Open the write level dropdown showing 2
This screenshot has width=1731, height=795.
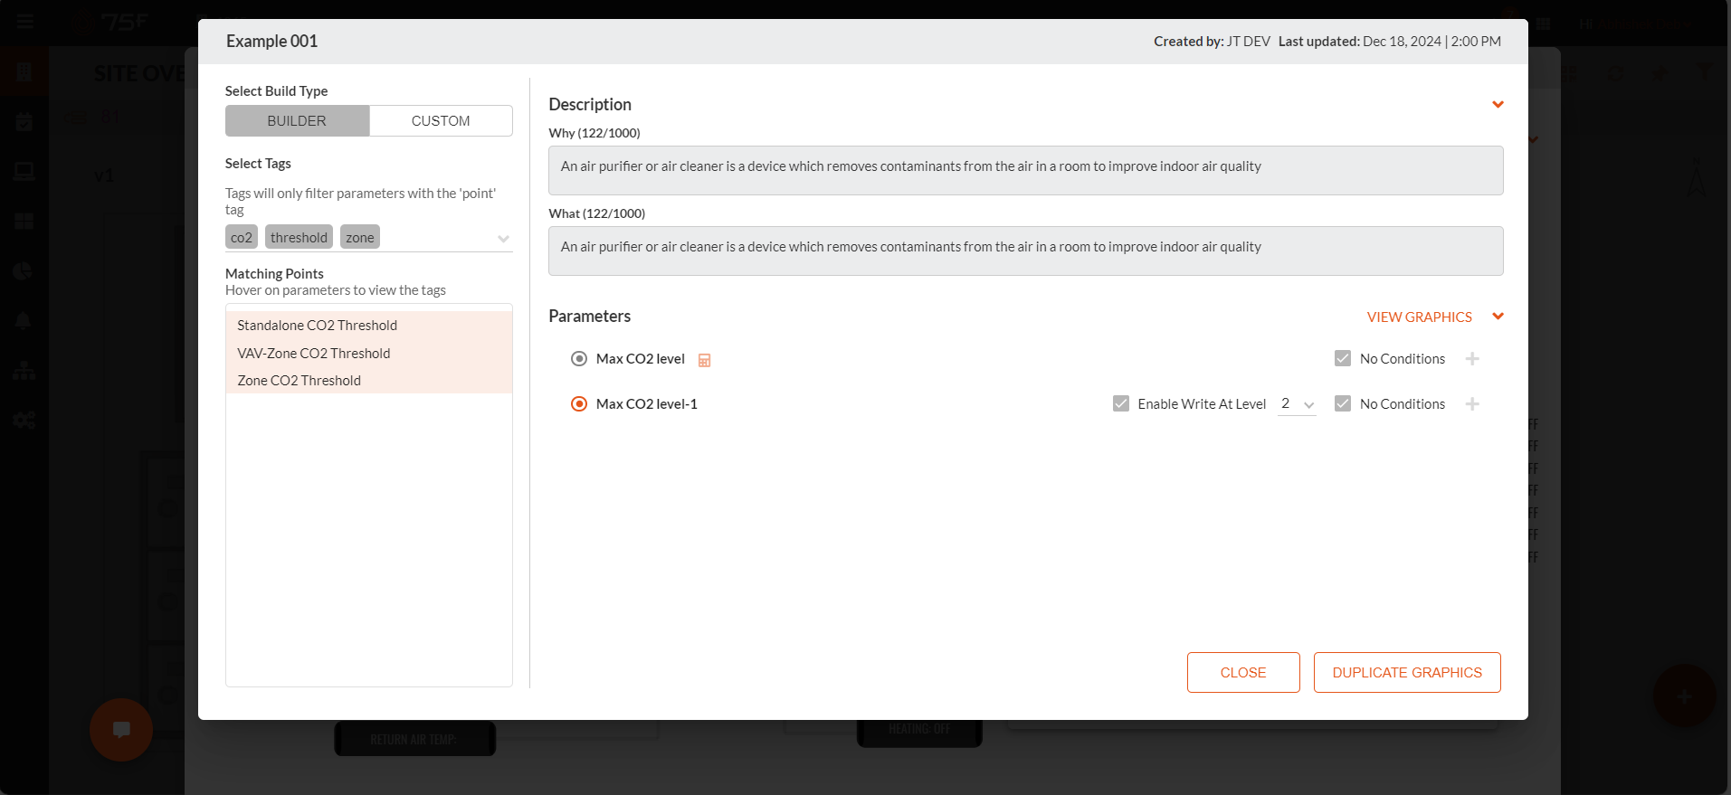pos(1297,404)
